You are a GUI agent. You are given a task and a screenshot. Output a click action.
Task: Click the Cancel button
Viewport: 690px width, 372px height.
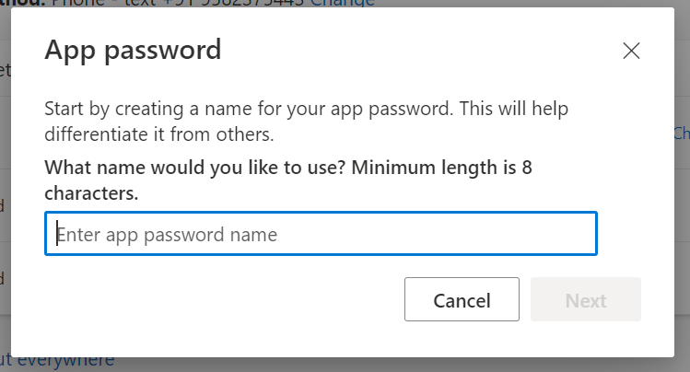tap(462, 301)
